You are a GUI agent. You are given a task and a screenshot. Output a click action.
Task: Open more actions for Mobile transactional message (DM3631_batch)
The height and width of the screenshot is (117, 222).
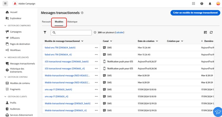96,103
